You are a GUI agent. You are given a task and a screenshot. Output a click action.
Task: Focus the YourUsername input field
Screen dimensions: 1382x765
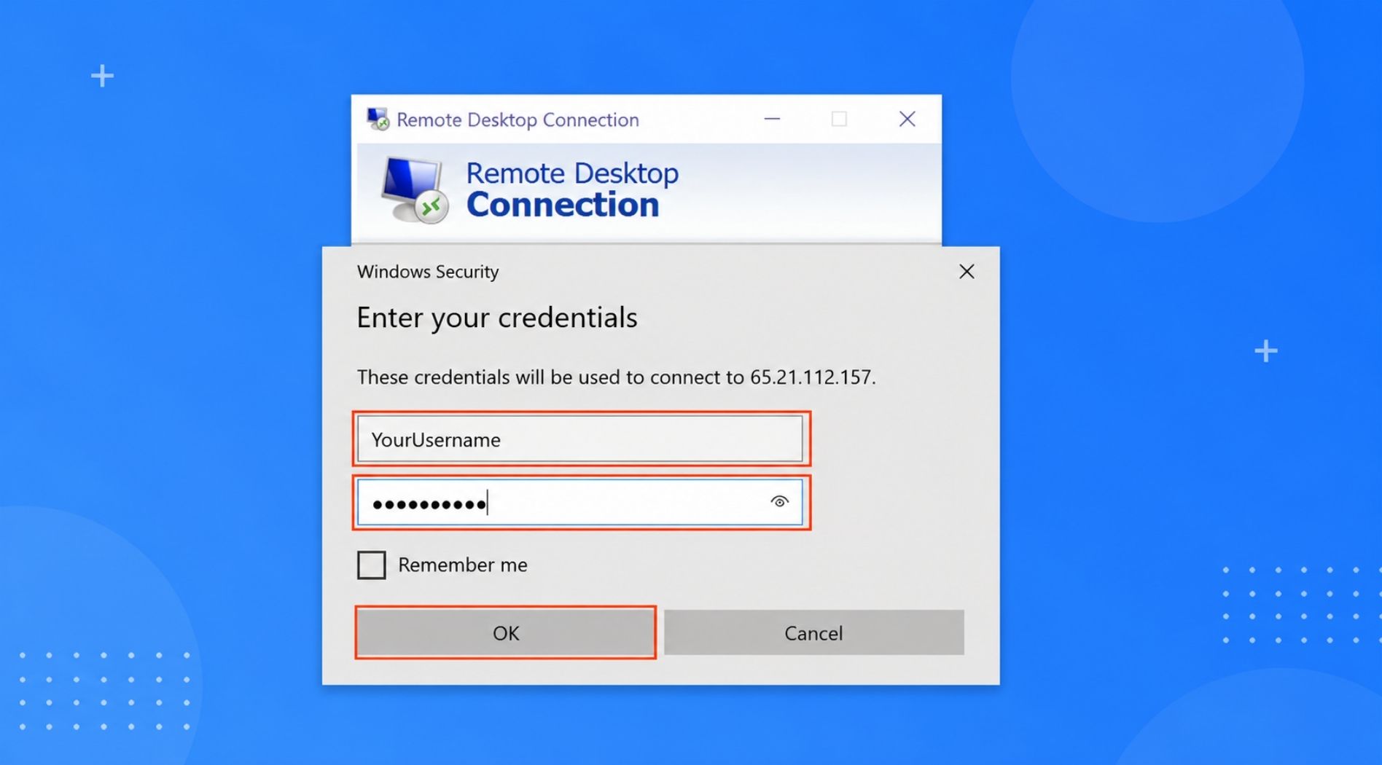tap(580, 439)
